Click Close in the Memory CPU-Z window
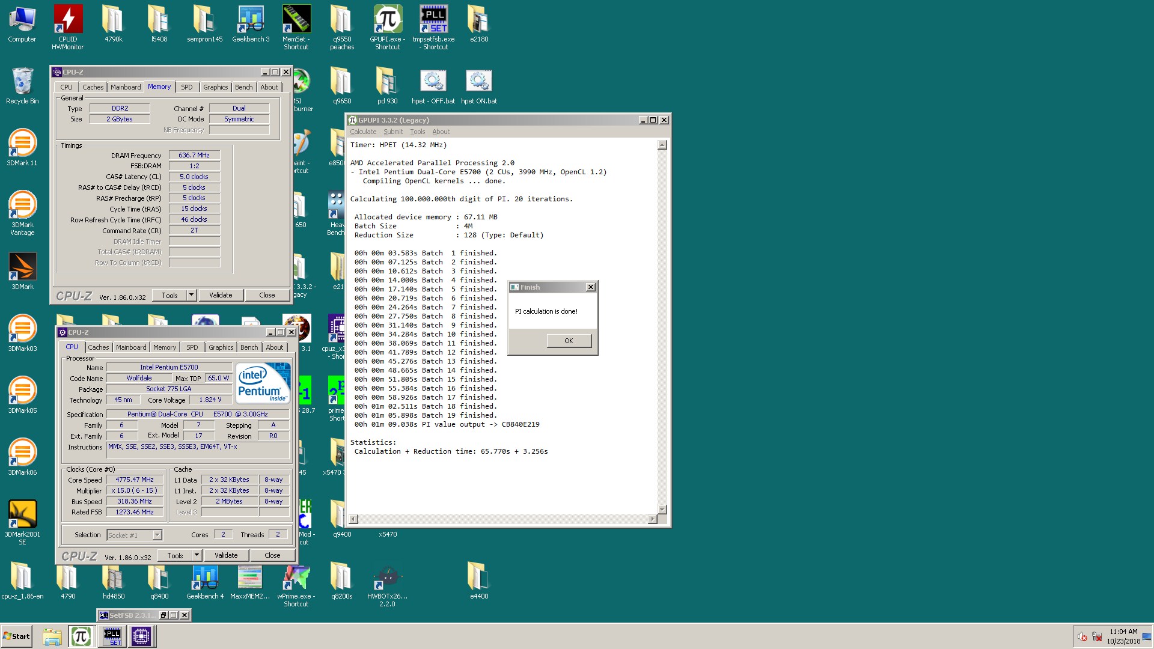 [x=267, y=295]
